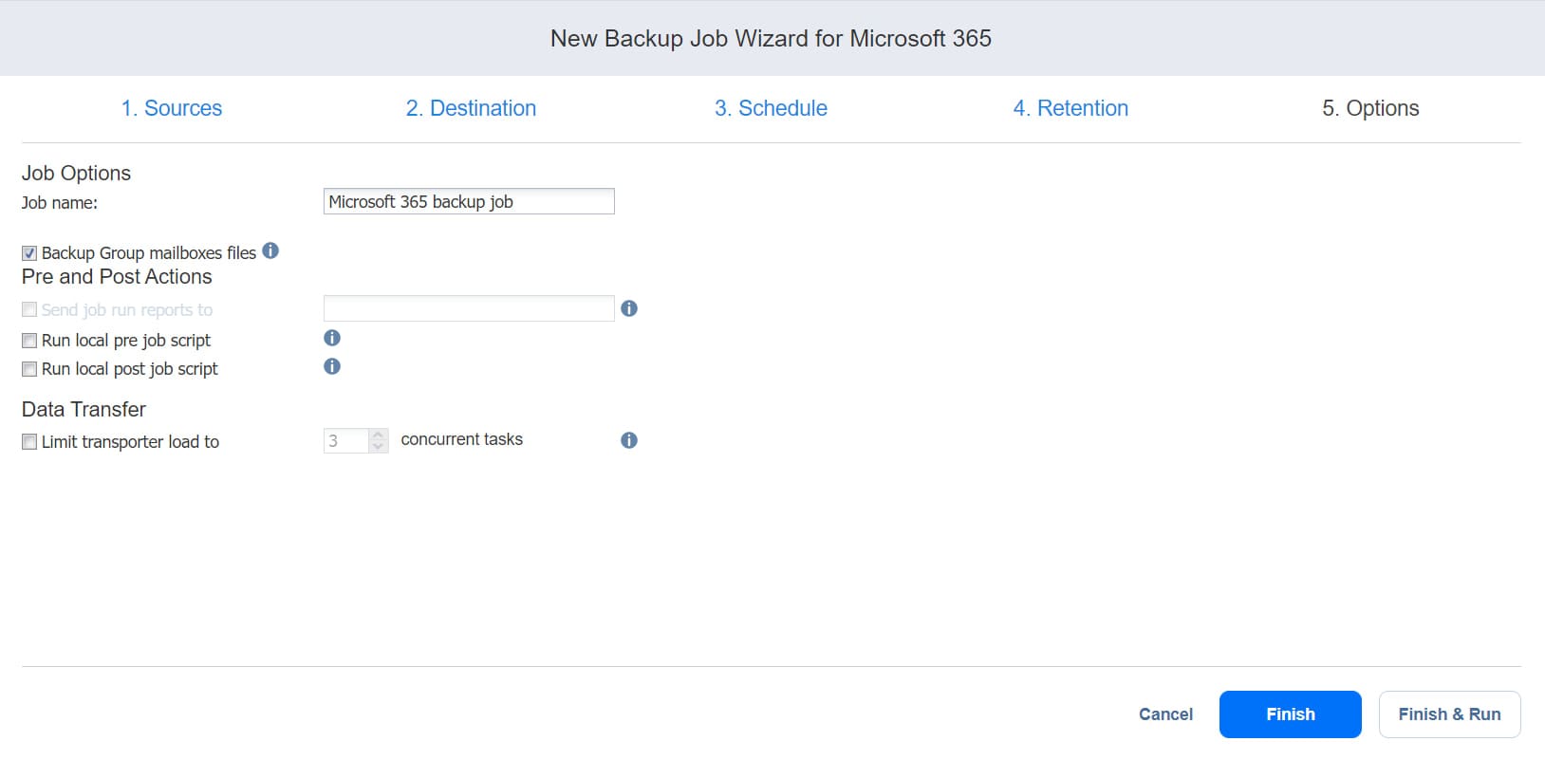Decrease concurrent tasks with down arrow

point(378,447)
